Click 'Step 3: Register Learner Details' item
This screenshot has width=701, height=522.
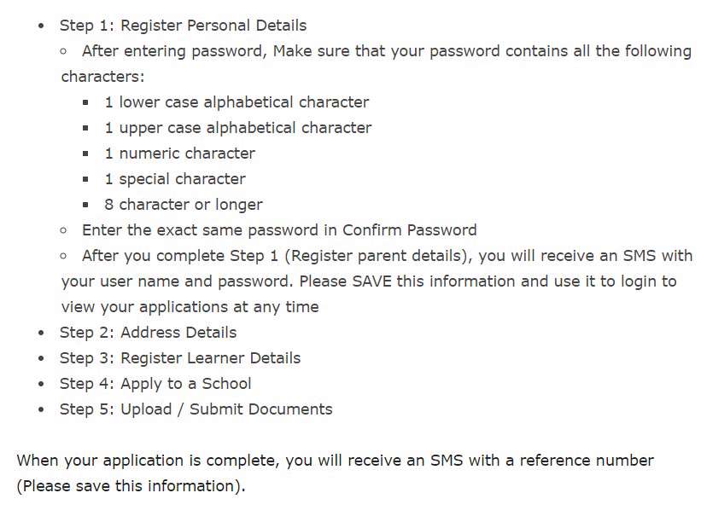click(179, 358)
